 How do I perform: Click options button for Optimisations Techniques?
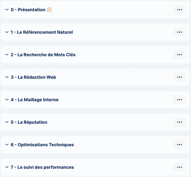coord(179,145)
